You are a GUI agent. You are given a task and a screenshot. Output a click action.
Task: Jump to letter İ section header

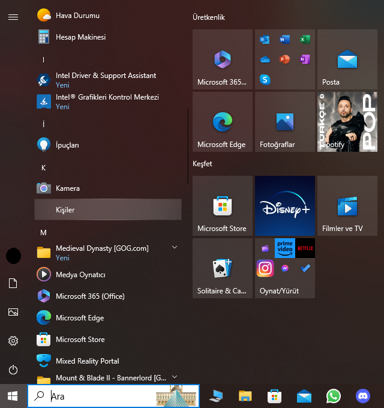43,124
